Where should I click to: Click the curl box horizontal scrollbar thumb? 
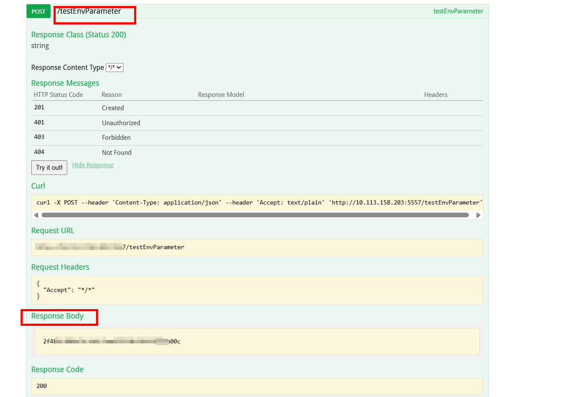point(255,215)
